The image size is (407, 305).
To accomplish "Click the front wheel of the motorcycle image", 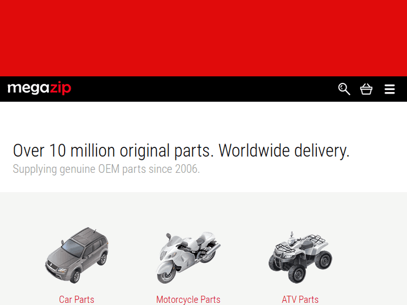I will click(x=167, y=275).
